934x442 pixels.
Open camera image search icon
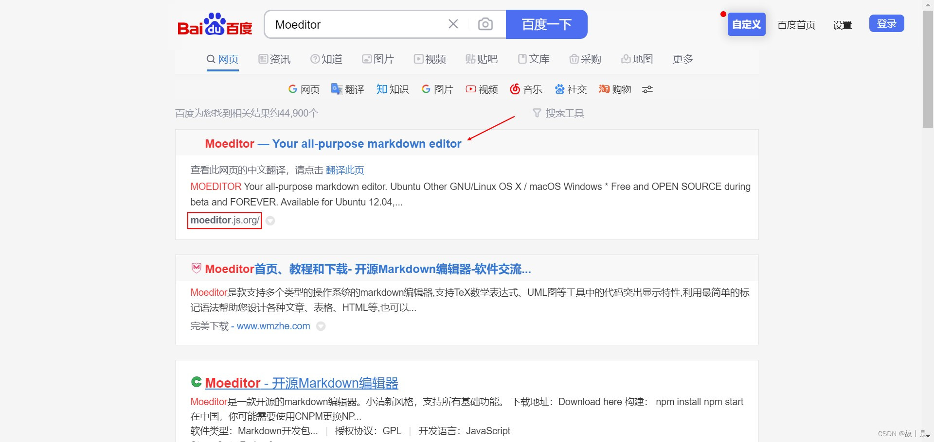click(485, 24)
